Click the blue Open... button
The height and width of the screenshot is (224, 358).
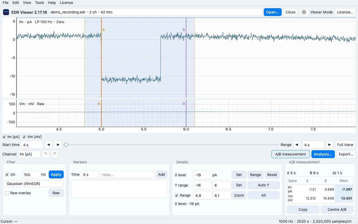point(273,12)
